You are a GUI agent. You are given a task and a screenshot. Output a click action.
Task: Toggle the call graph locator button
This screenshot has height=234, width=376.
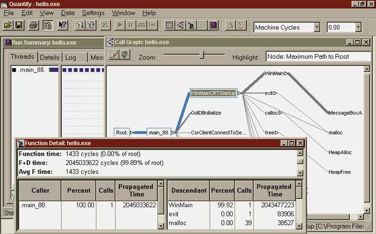pyautogui.click(x=124, y=54)
